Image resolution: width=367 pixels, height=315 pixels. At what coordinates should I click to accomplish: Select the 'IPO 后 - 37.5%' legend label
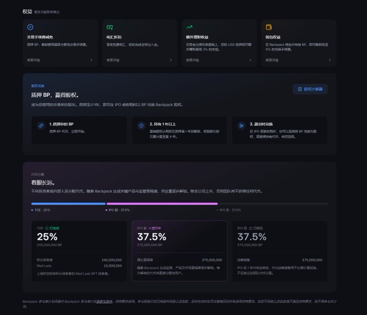230,210
